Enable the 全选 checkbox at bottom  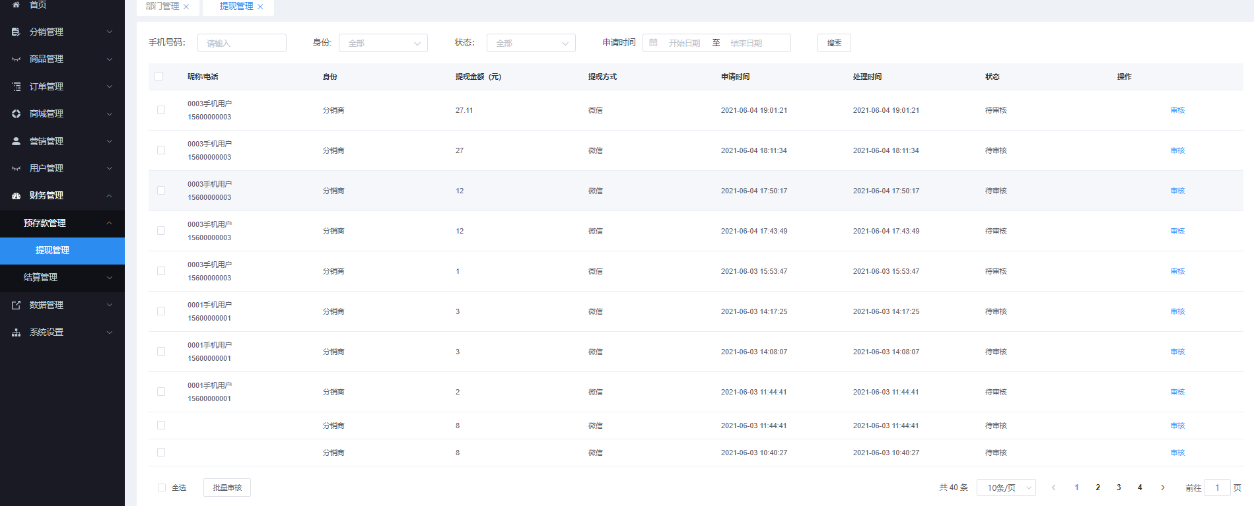pyautogui.click(x=162, y=488)
